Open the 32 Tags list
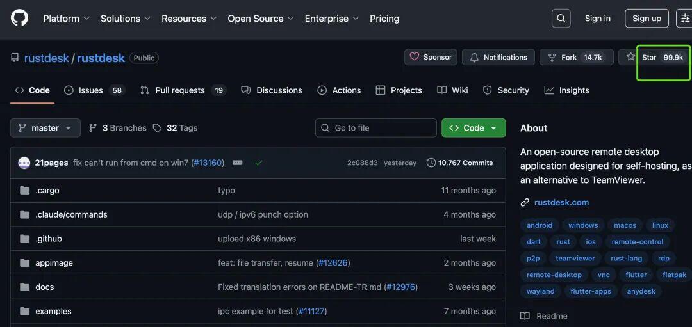692x327 pixels. tap(175, 128)
